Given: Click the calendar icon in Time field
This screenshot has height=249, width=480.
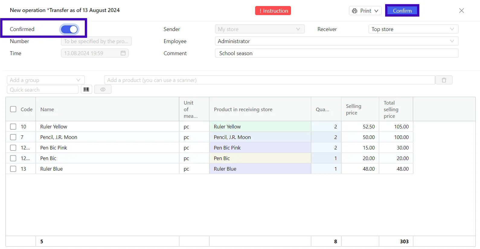Looking at the screenshot, I should (123, 53).
